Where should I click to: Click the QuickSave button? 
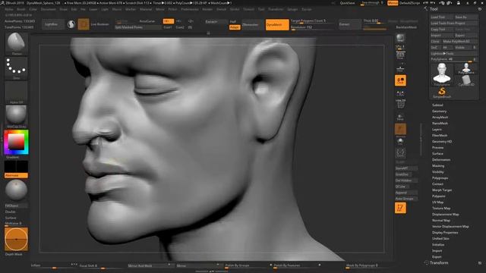click(347, 3)
